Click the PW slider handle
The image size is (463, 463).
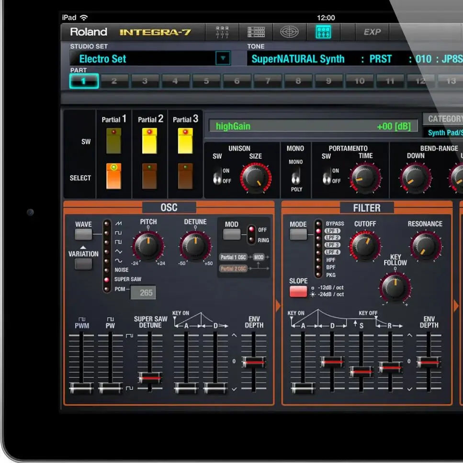(111, 387)
